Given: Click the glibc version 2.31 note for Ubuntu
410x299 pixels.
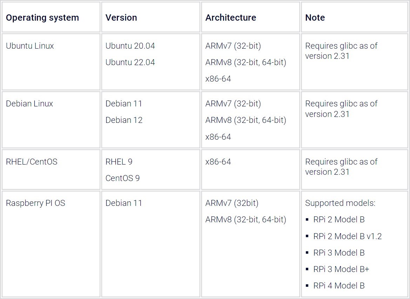Looking at the screenshot, I should click(x=341, y=51).
